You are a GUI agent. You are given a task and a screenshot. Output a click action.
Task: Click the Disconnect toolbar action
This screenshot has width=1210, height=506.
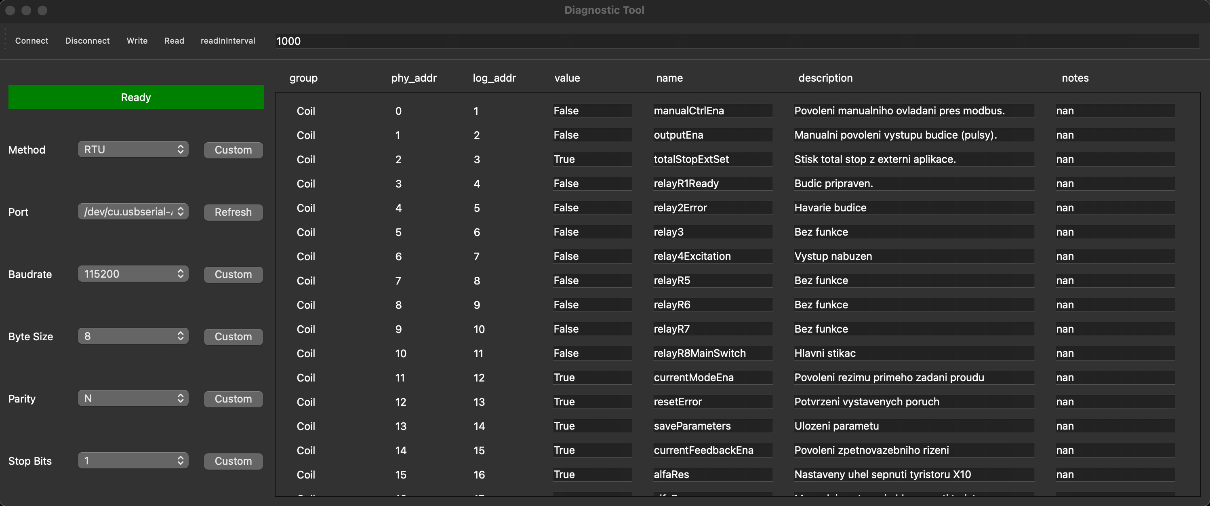(x=87, y=41)
